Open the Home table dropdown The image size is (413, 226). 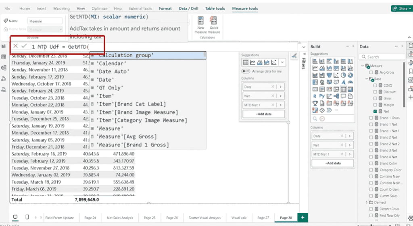pos(45,29)
